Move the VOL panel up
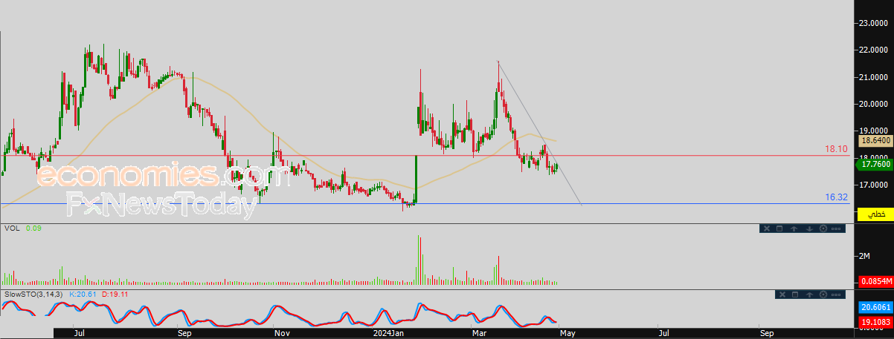 pyautogui.click(x=794, y=228)
